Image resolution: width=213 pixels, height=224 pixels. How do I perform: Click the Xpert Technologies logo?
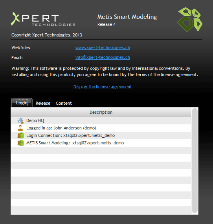43,19
